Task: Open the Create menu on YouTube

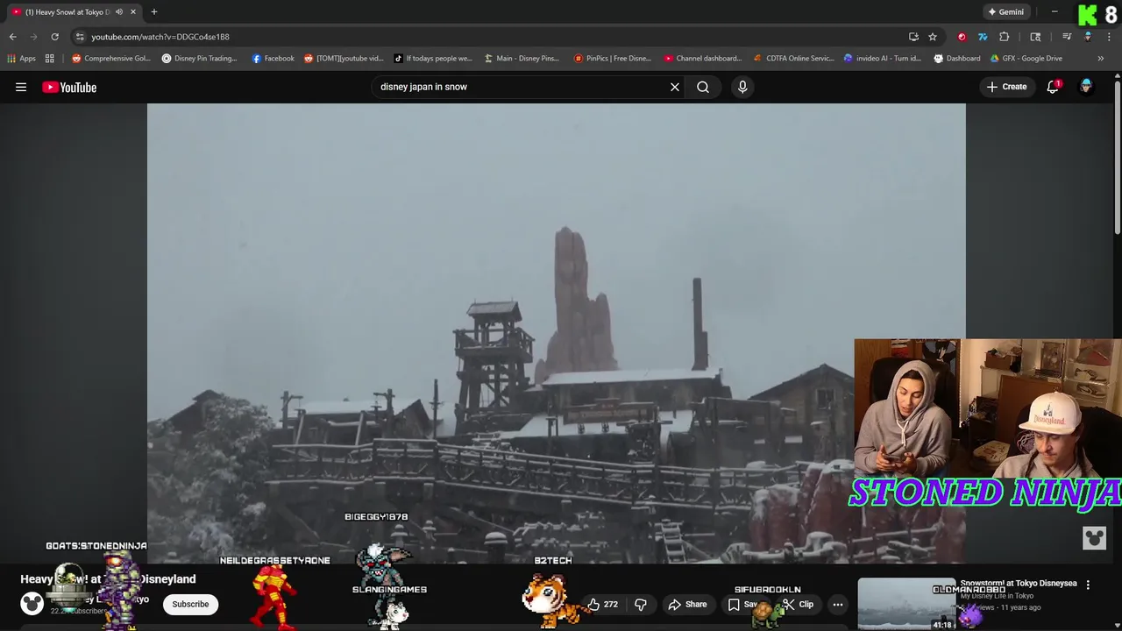Action: (1006, 87)
